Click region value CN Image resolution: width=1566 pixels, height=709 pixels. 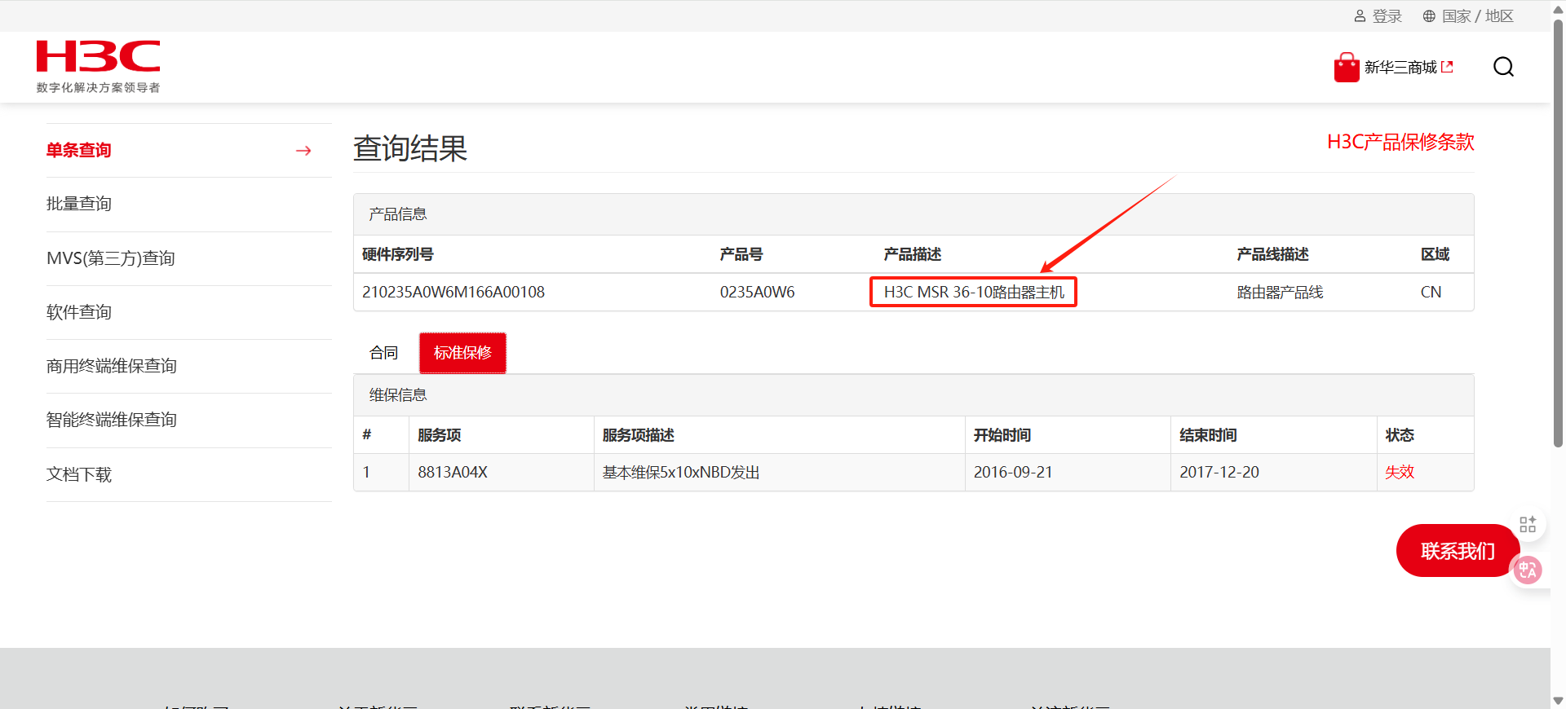tap(1431, 292)
